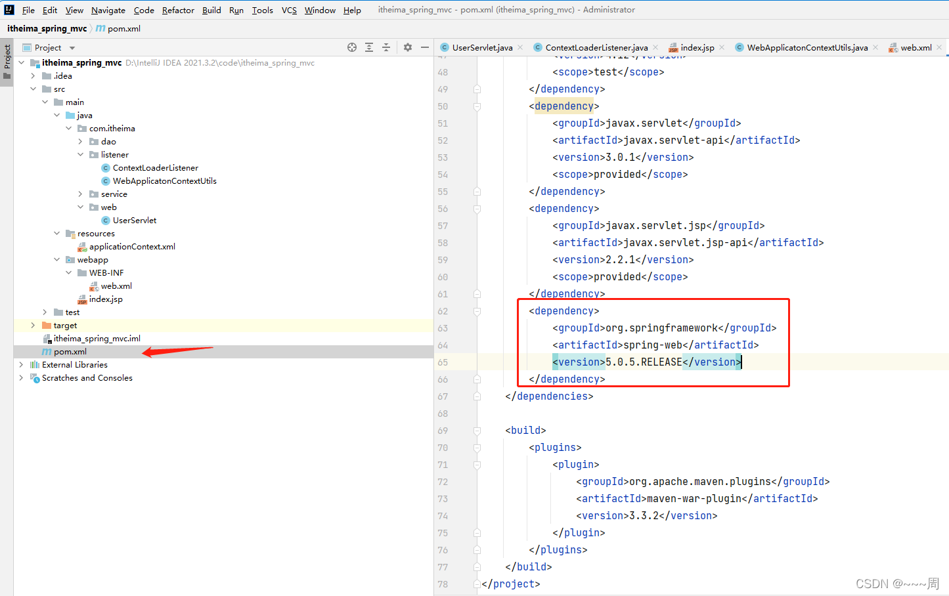Select WebApplicatonContextUtils class in tree
This screenshot has height=596, width=949.
click(164, 181)
